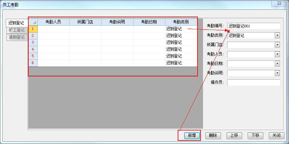Click the 关闭 button
This screenshot has height=144, width=289.
(277, 136)
